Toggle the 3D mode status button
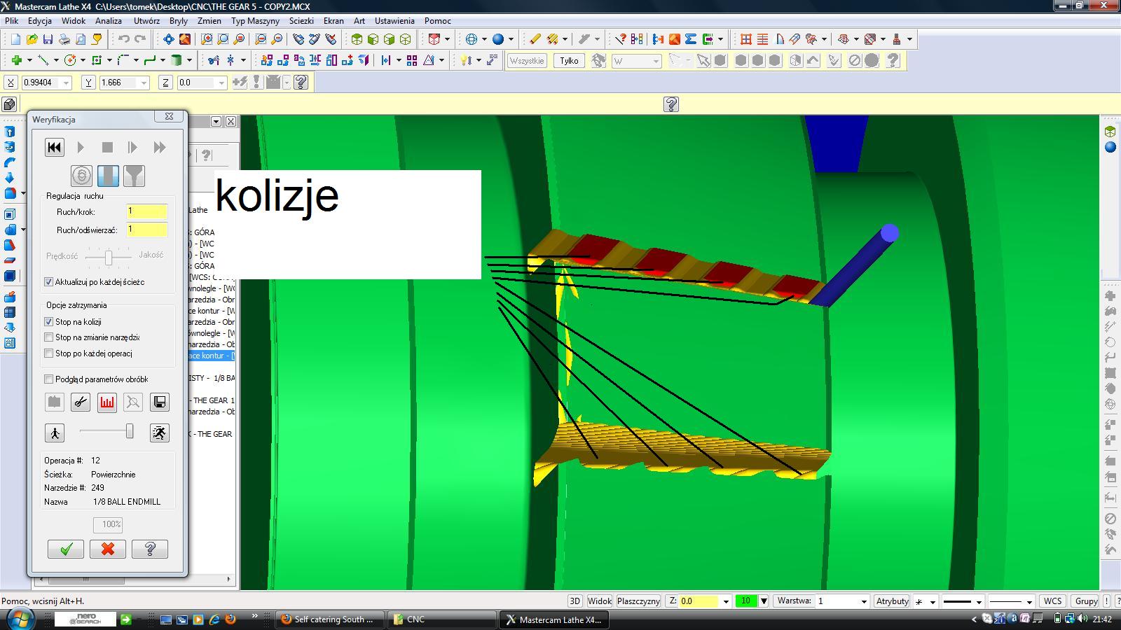The image size is (1121, 630). [575, 601]
